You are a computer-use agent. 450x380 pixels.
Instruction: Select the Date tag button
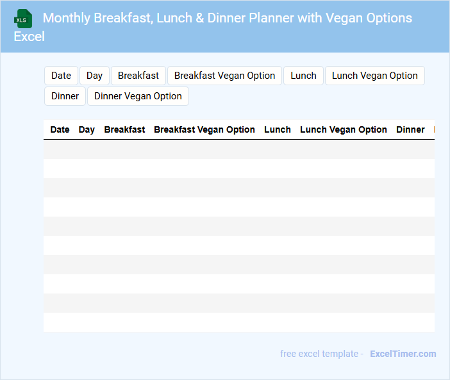click(x=61, y=76)
